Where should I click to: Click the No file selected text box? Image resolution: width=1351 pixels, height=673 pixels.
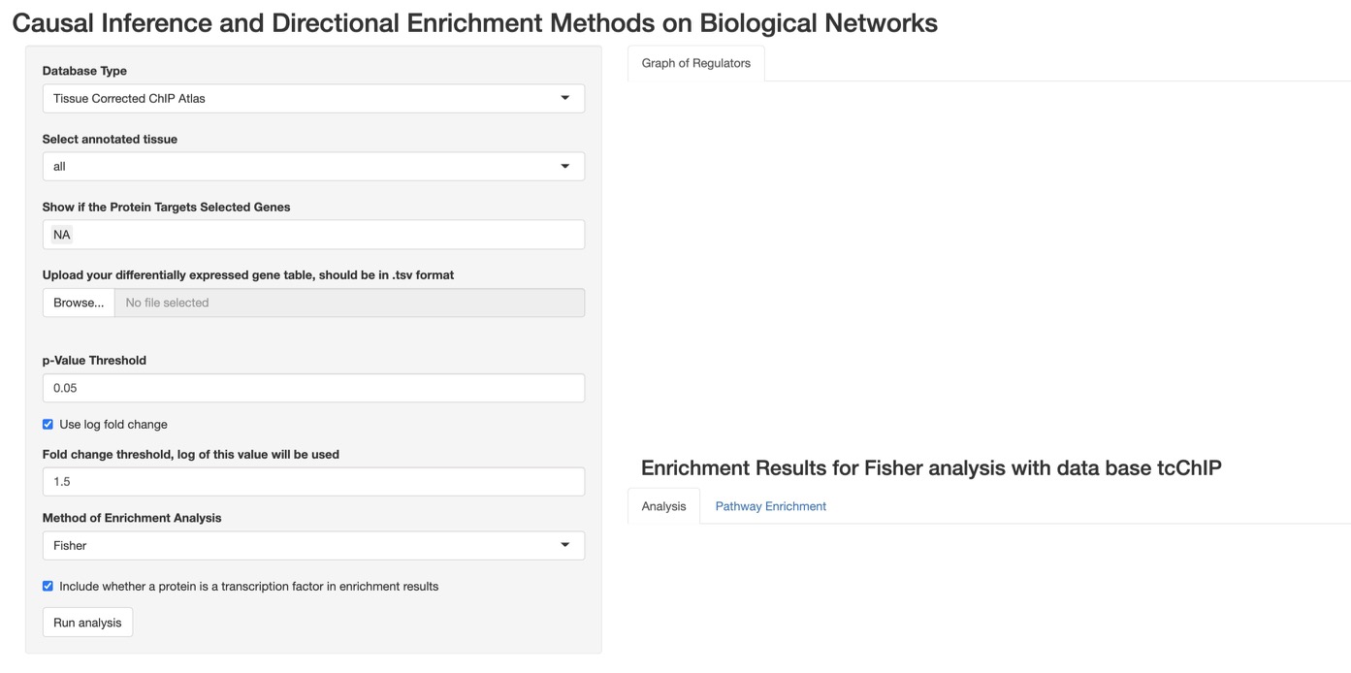click(x=349, y=303)
